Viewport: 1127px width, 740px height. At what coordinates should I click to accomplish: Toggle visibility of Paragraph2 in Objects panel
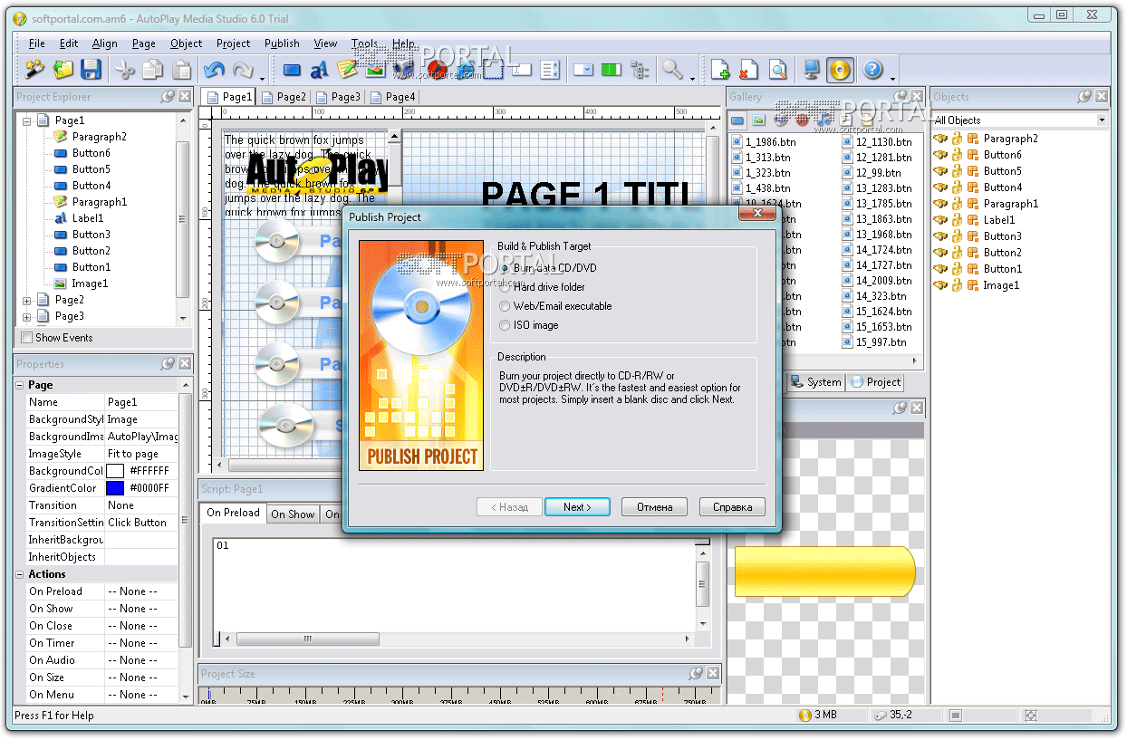coord(940,139)
